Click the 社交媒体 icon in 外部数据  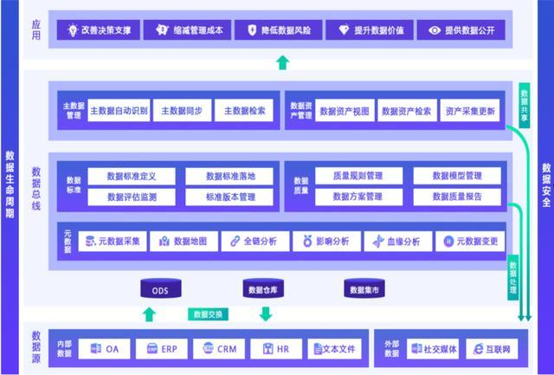[x=417, y=348]
